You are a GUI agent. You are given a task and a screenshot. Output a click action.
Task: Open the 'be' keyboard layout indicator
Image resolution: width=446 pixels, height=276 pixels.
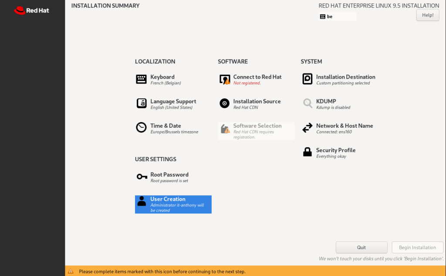coord(338,17)
